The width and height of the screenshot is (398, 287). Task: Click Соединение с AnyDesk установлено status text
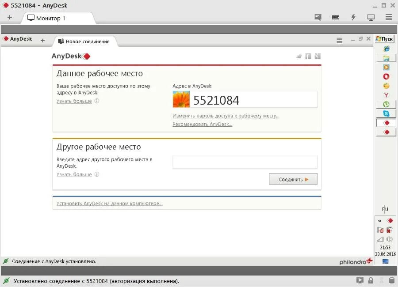[x=54, y=261]
